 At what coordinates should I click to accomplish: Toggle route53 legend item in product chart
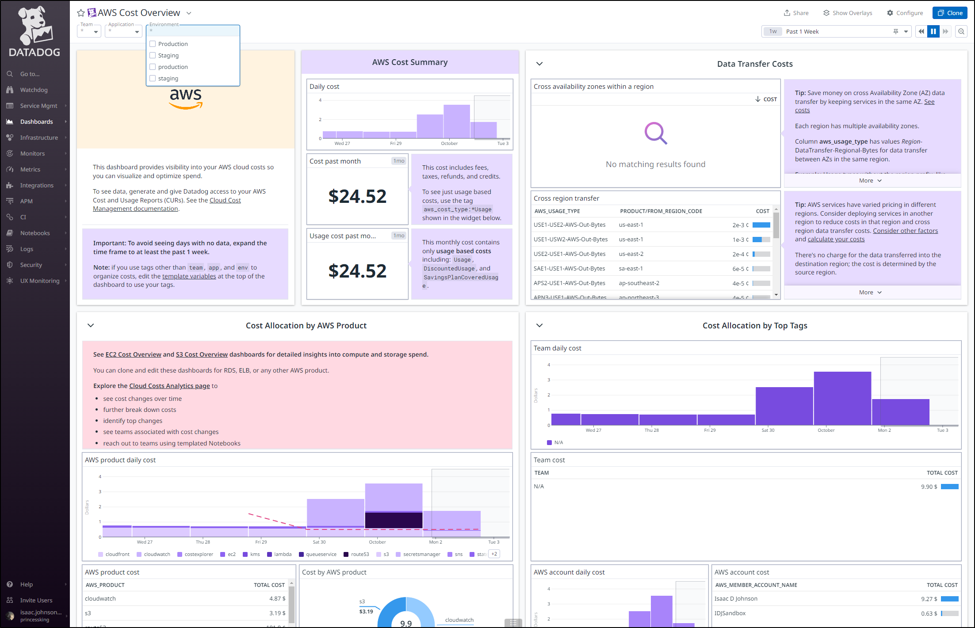point(356,554)
